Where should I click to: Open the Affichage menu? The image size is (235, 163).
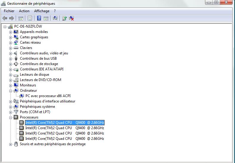point(42,11)
